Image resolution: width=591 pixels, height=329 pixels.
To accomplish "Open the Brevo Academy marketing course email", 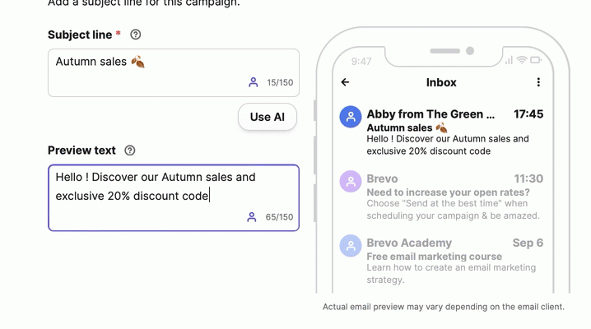I will pyautogui.click(x=453, y=261).
